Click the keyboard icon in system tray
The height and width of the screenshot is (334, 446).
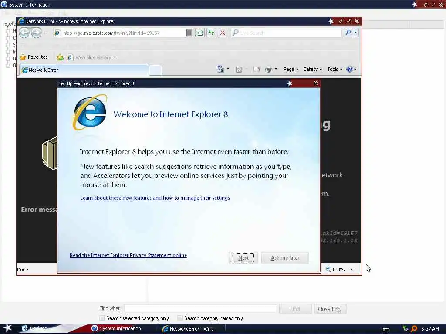coord(386,330)
